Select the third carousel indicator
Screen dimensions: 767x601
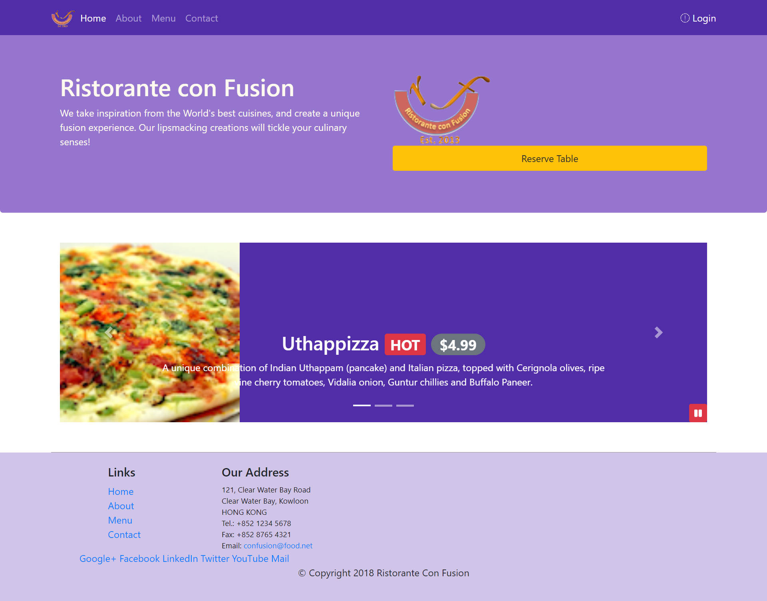pos(405,405)
